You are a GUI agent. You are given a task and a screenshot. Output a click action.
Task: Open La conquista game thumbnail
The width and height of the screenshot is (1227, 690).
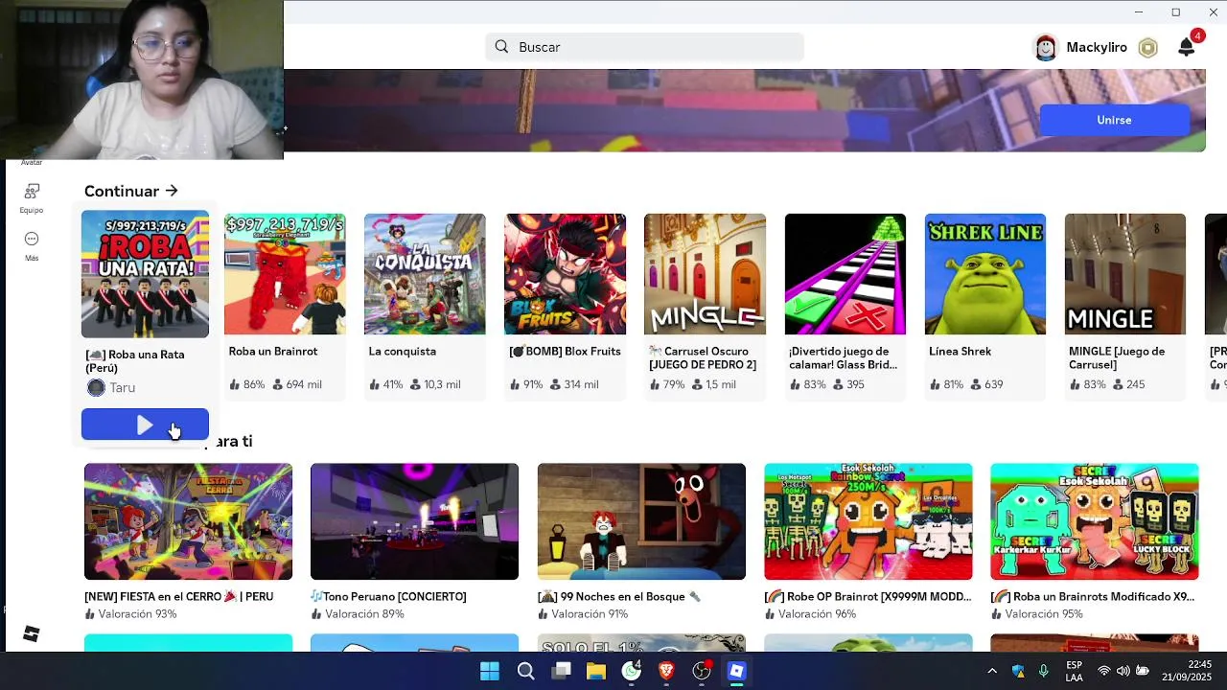(x=425, y=274)
